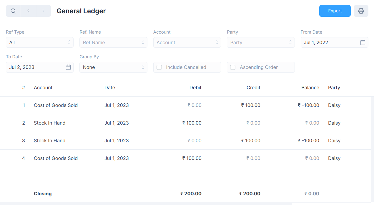Select the first Cost of Goods Sold row
The width and height of the screenshot is (374, 205).
coord(56,105)
